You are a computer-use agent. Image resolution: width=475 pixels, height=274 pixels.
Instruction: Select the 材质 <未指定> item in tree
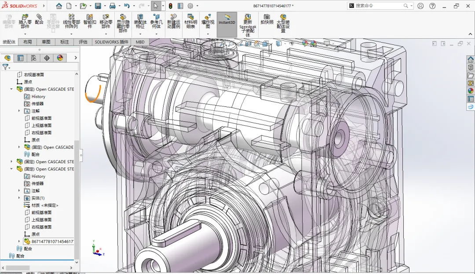tap(44, 205)
